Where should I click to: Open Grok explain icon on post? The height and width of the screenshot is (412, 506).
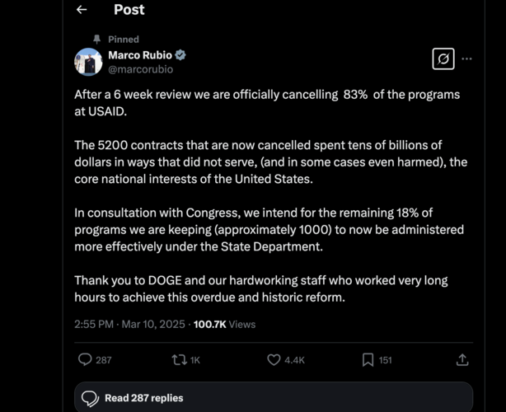443,59
